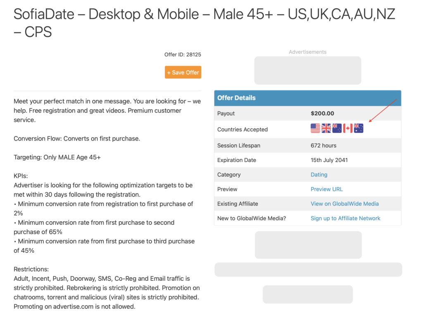423x330 pixels.
Task: Click View on GlobalWide Media link
Action: click(x=345, y=203)
